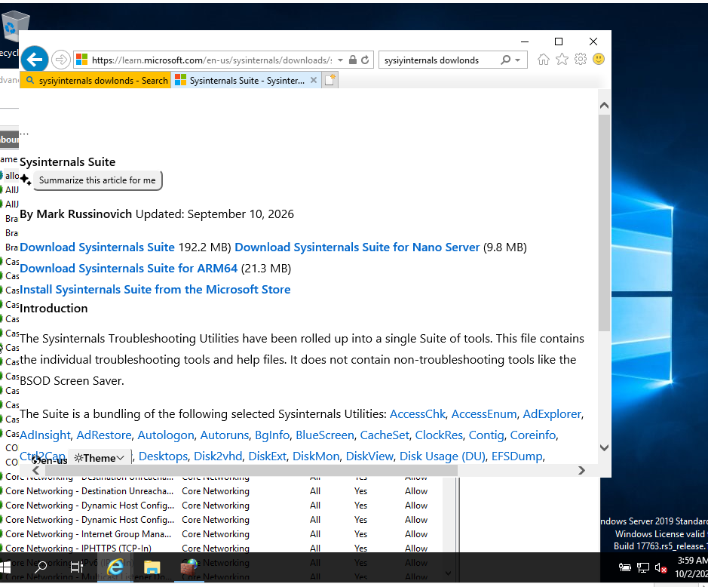The image size is (708, 587).
Task: Click Download Sysinternals Suite for ARM64 link
Action: coord(129,269)
